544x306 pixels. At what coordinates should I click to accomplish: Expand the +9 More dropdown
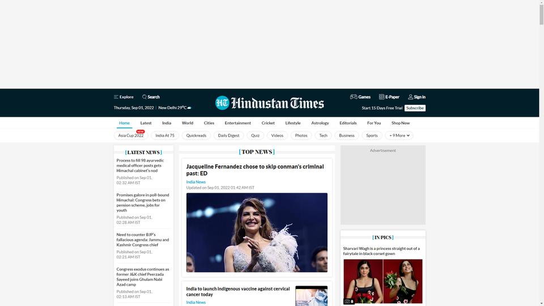tap(399, 135)
